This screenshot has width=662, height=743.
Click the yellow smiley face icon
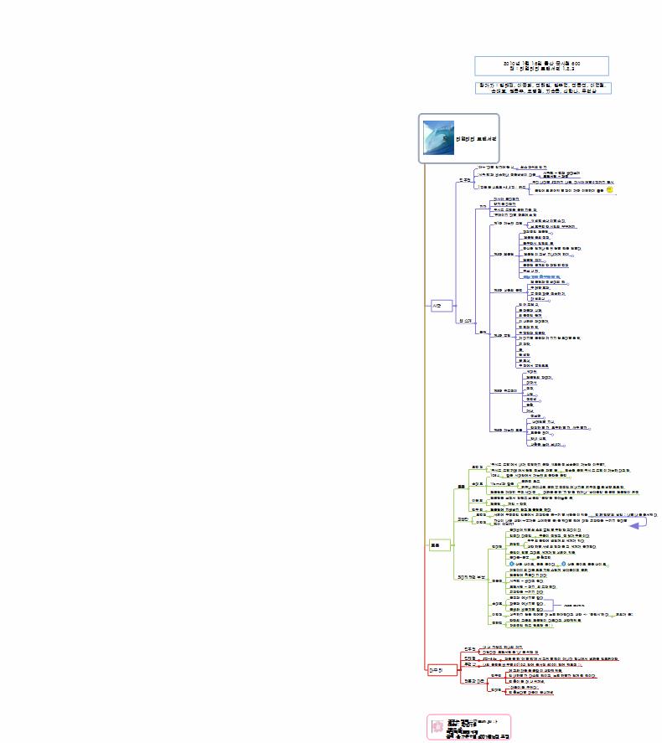pos(610,190)
